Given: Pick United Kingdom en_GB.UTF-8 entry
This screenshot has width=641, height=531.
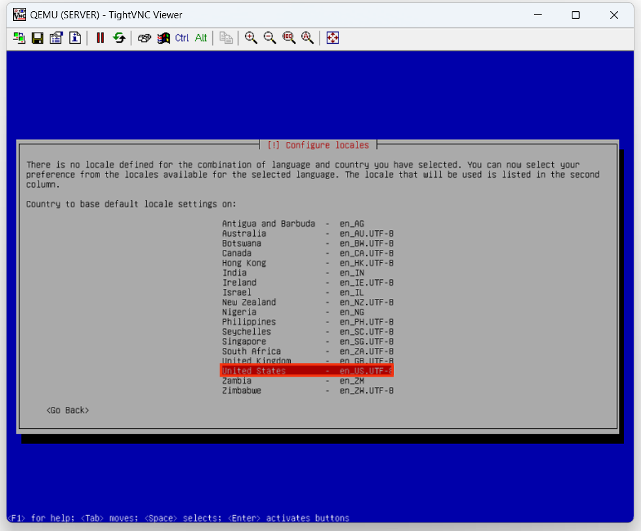Looking at the screenshot, I should point(307,361).
